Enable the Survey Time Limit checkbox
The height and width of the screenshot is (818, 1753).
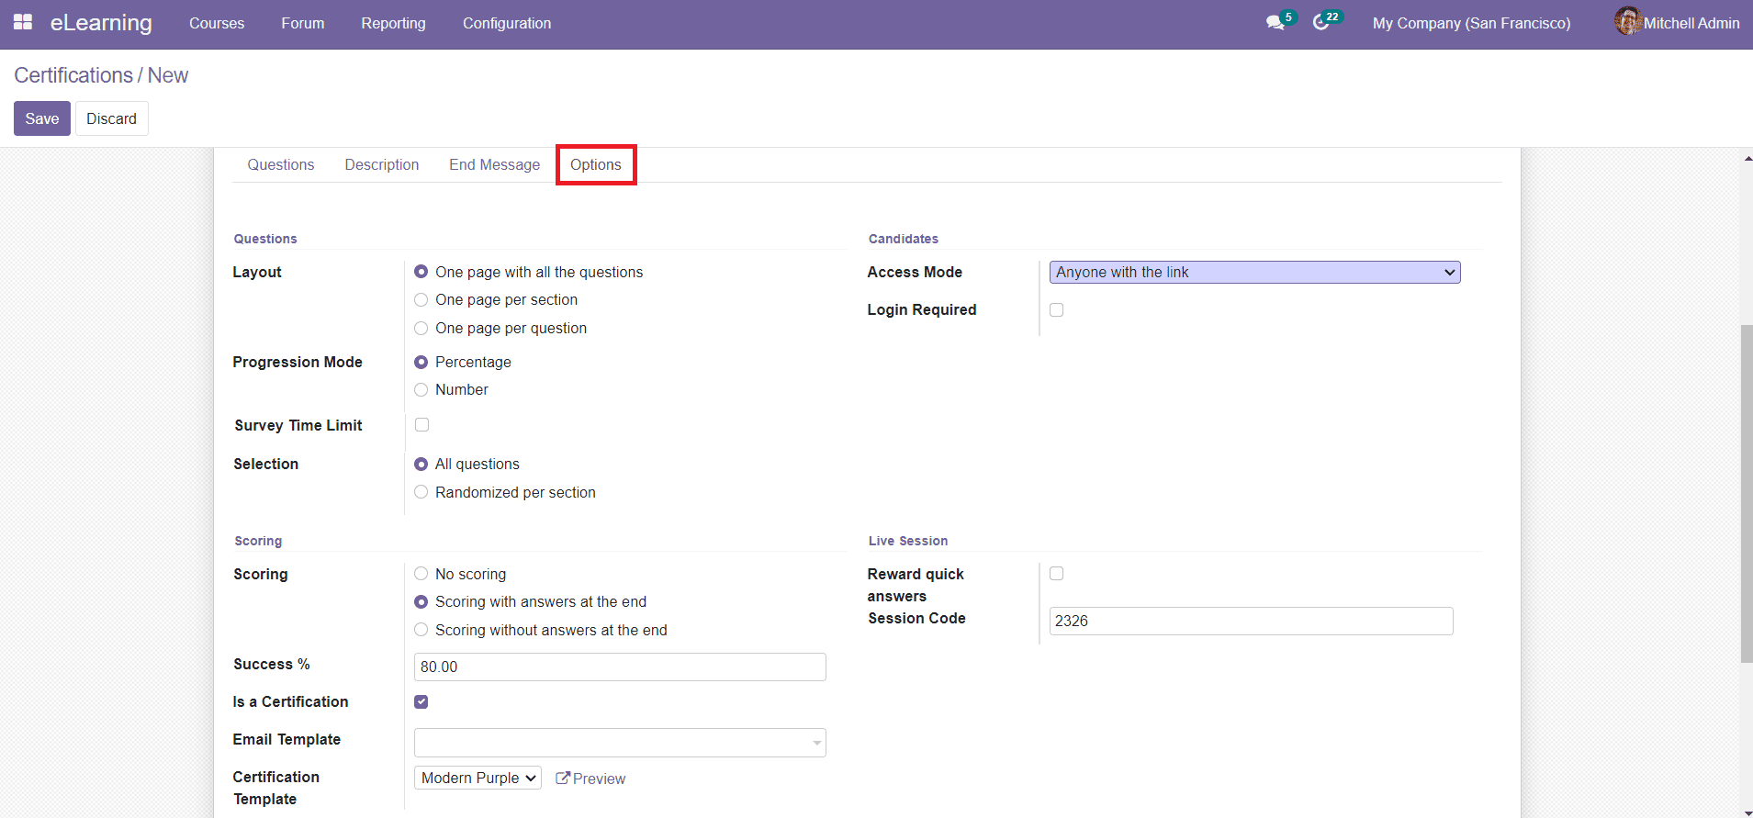pos(421,425)
